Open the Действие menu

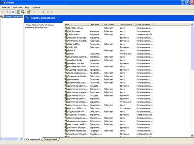coord(17,7)
